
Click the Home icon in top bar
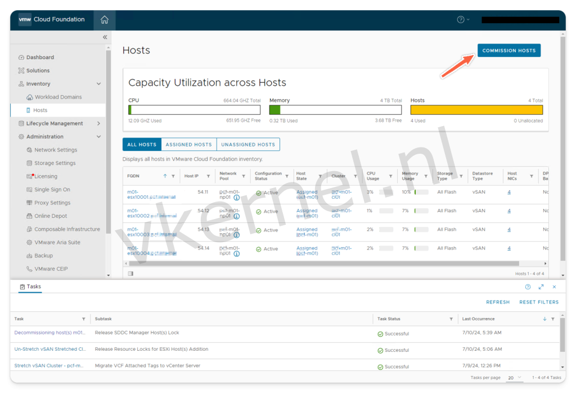tap(104, 20)
